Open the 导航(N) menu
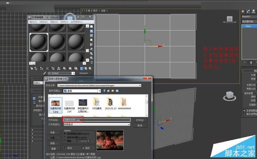The height and width of the screenshot is (159, 257). [54, 22]
